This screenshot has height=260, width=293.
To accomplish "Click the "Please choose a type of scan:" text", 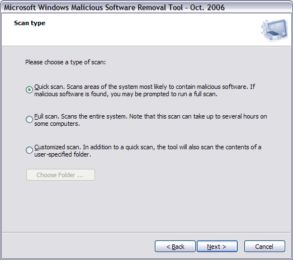I will tap(65, 62).
